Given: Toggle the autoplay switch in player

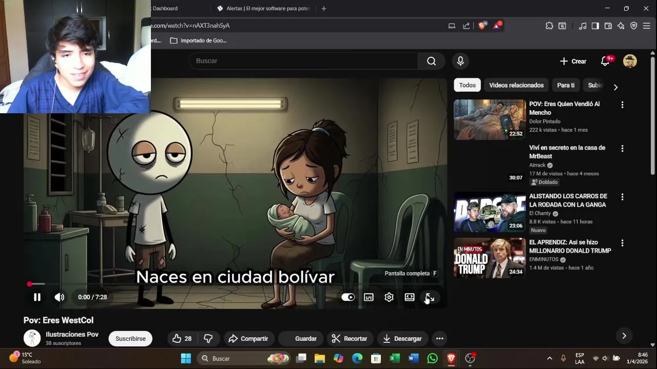Looking at the screenshot, I should pos(348,297).
